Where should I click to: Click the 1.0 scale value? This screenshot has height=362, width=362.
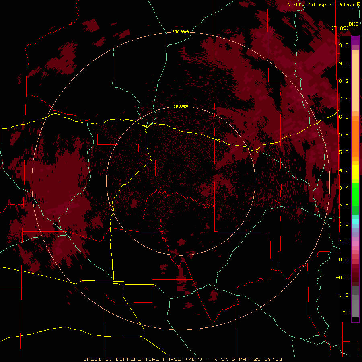[344, 242]
